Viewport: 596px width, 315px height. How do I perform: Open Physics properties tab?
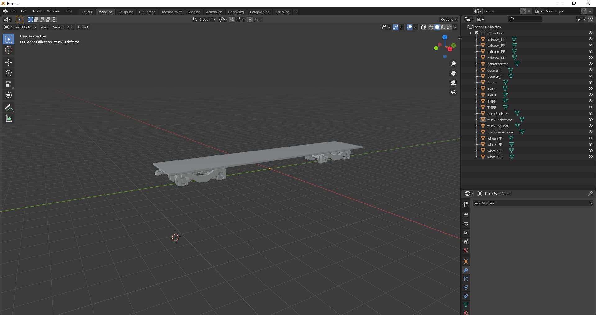pos(466,287)
